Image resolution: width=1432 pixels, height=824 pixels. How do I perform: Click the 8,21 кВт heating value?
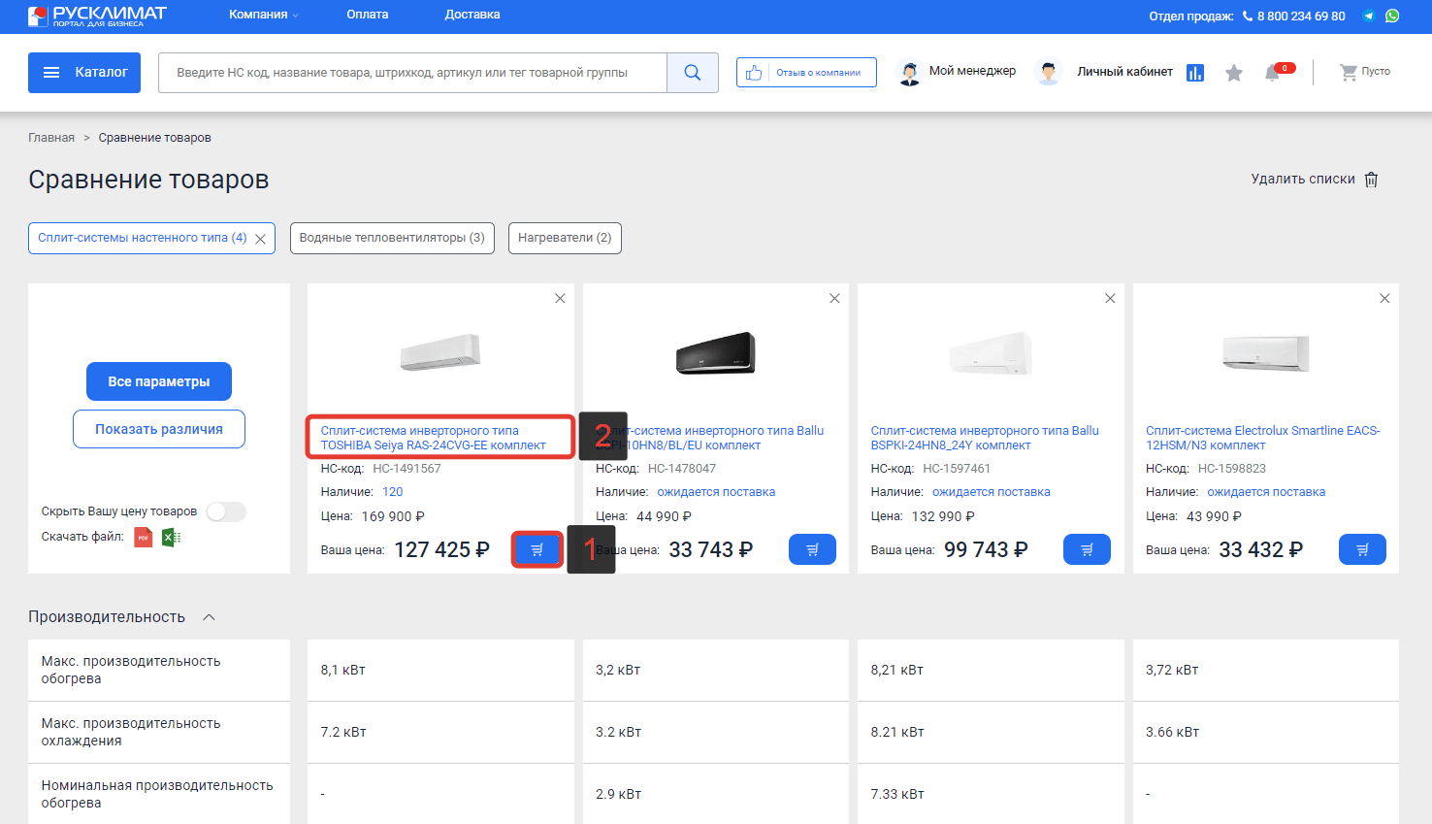[897, 670]
